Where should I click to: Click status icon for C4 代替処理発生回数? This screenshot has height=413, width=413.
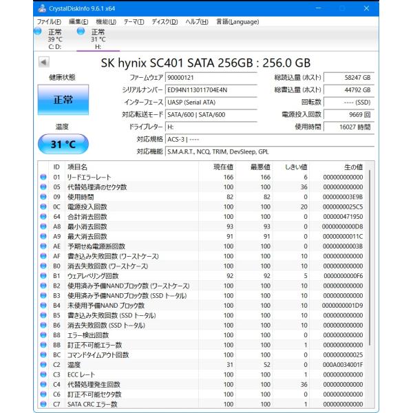point(43,385)
